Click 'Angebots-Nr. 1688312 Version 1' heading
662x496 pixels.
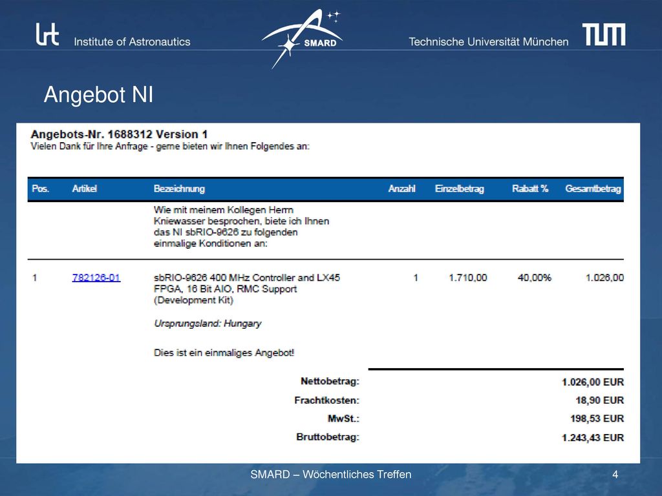click(119, 134)
